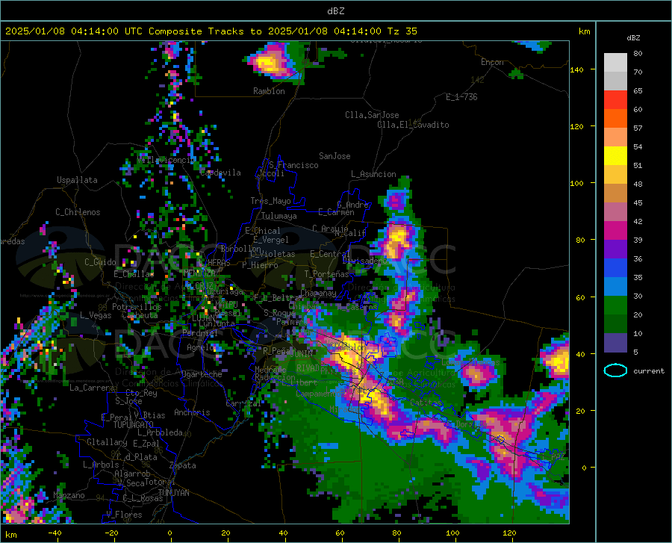Viewport: 672px width, 543px height.
Task: Click the 5 dBZ dark purple legend swatch
Action: tap(615, 343)
